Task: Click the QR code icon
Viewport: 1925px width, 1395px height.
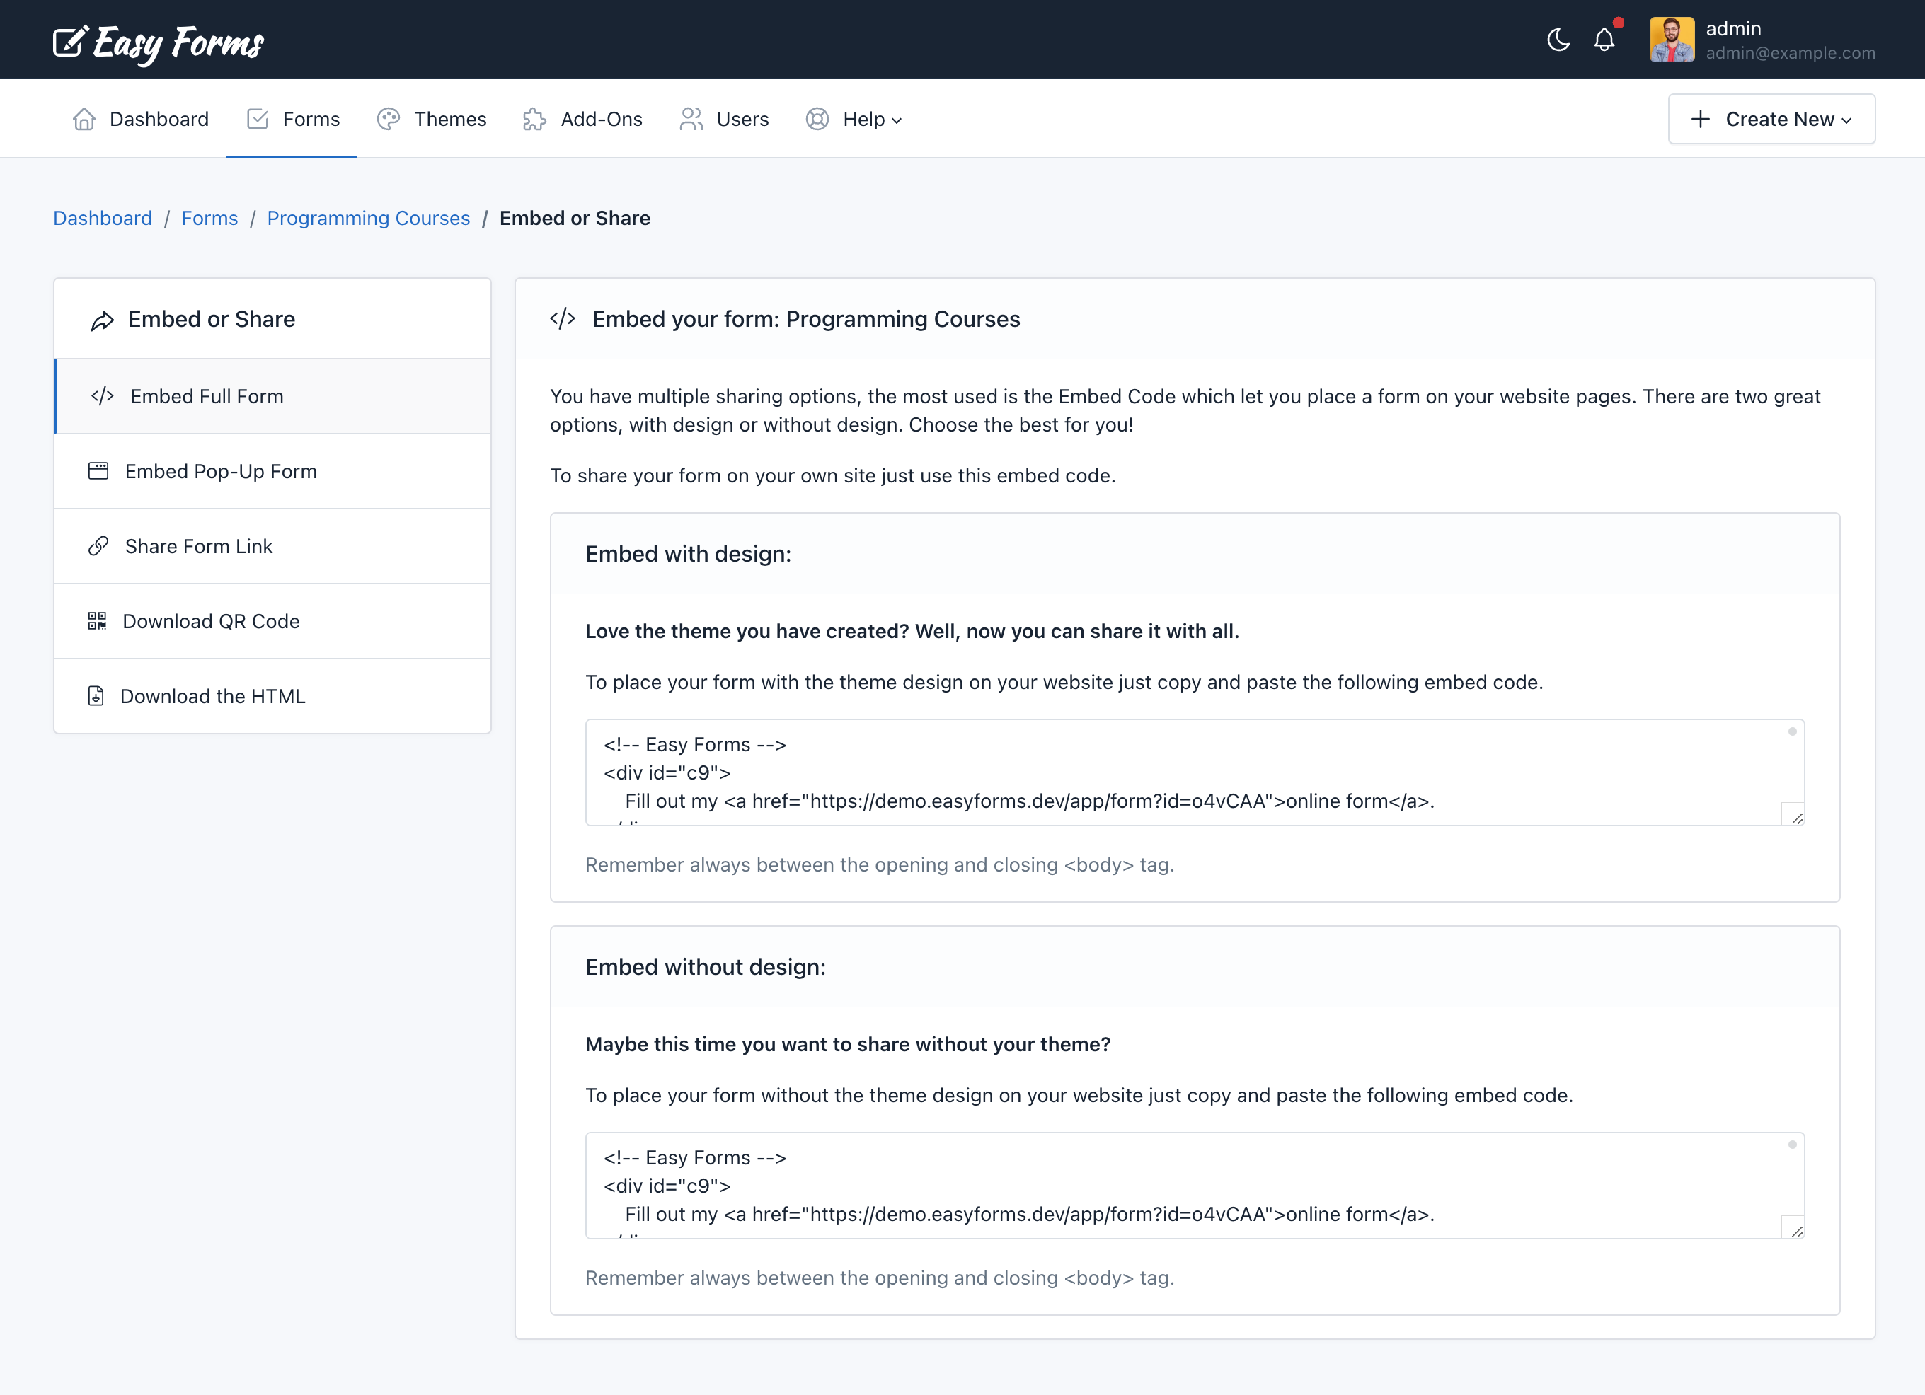Action: [x=97, y=621]
